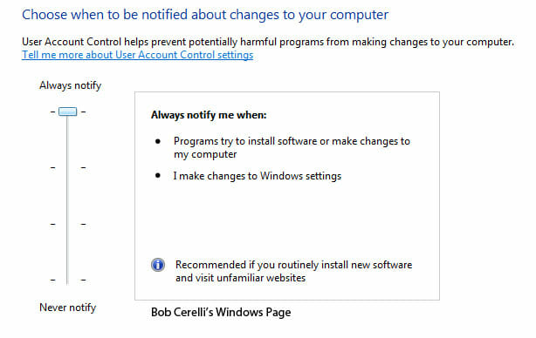Click the slider track between top two ticks
Screen dimensions: 536x338
(68, 140)
